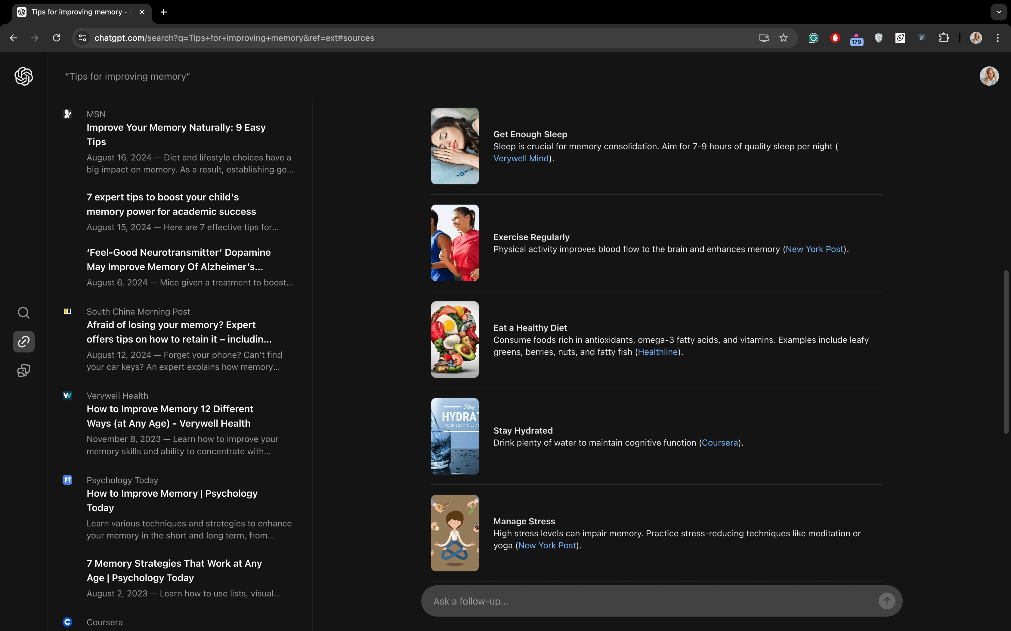Viewport: 1011px width, 631px height.
Task: Open How to Improve Memory 12 Different Ways
Action: pyautogui.click(x=170, y=416)
